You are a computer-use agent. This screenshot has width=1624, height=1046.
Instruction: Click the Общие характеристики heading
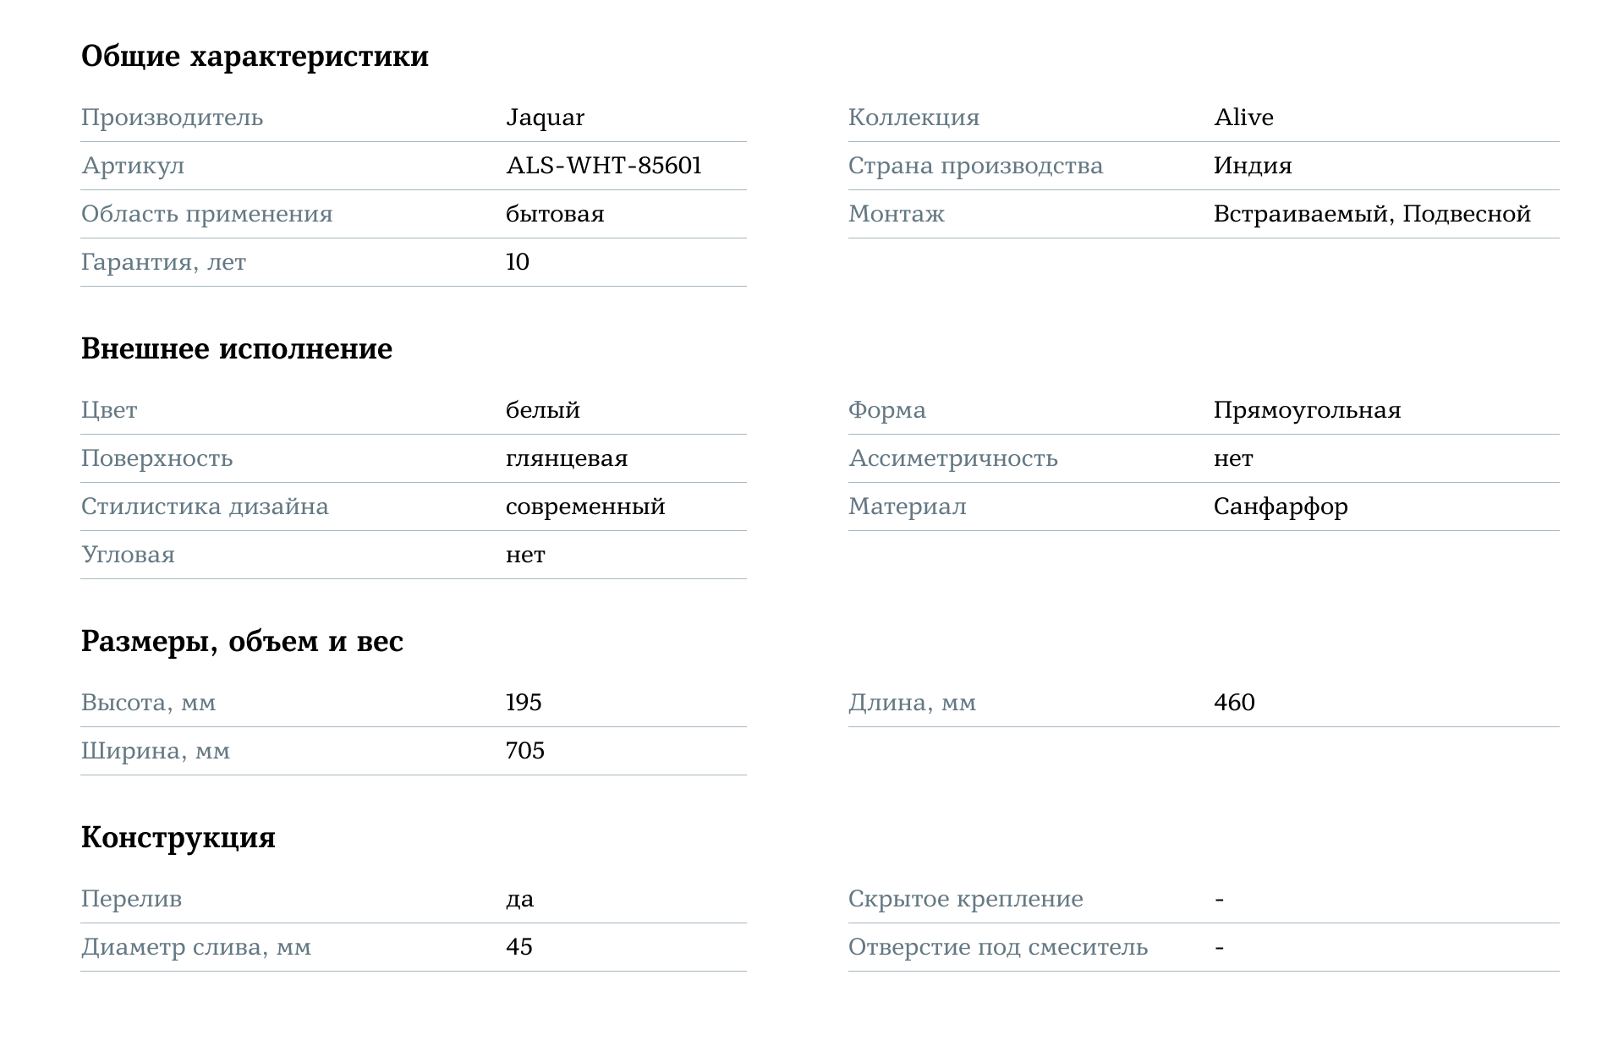tap(255, 57)
